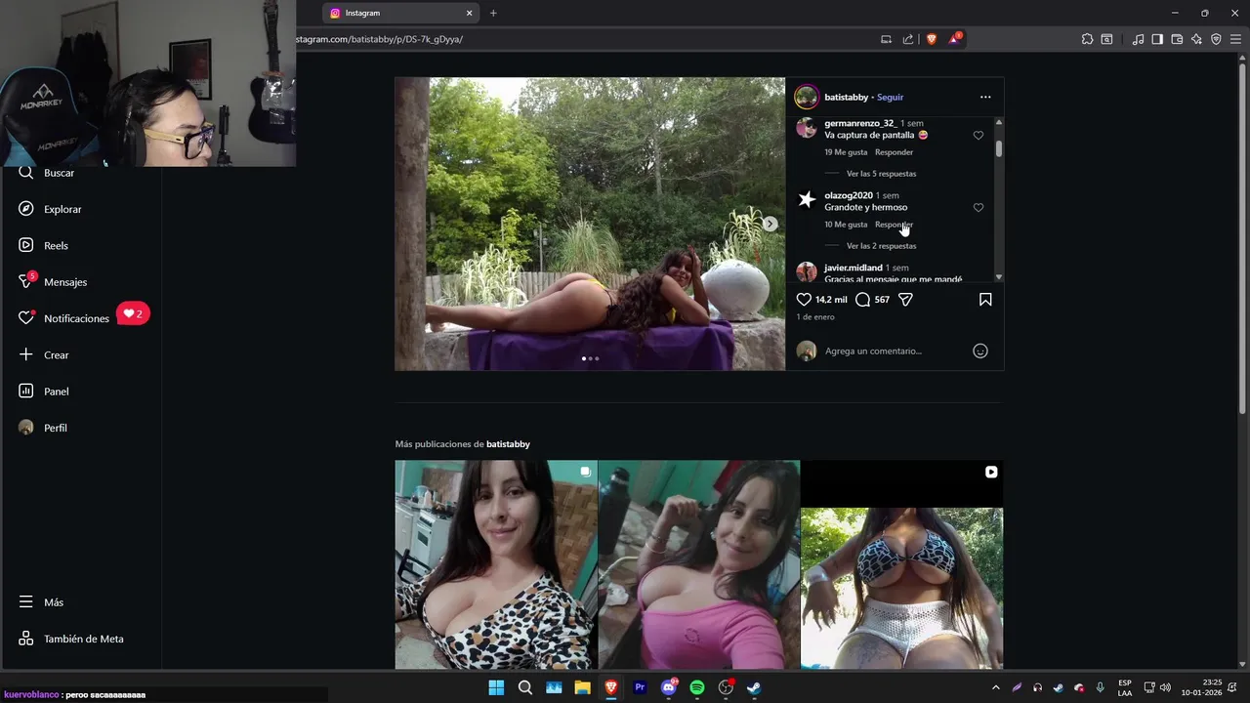This screenshot has width=1250, height=703.
Task: Open También de Meta menu
Action: 83,639
